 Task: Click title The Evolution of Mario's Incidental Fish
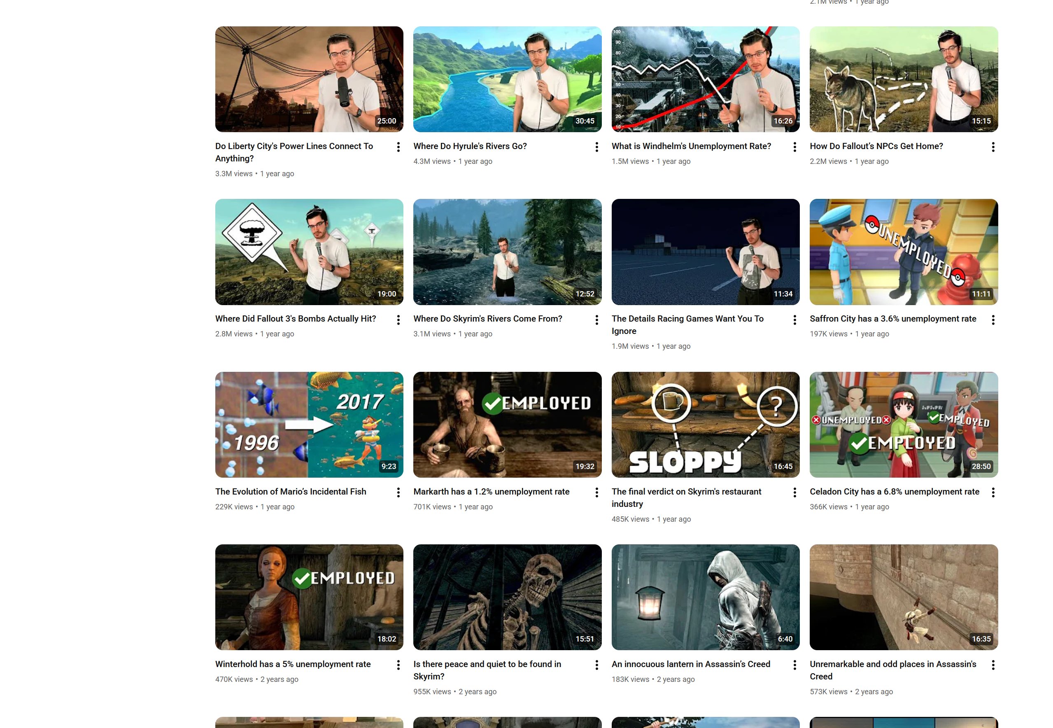coord(291,491)
